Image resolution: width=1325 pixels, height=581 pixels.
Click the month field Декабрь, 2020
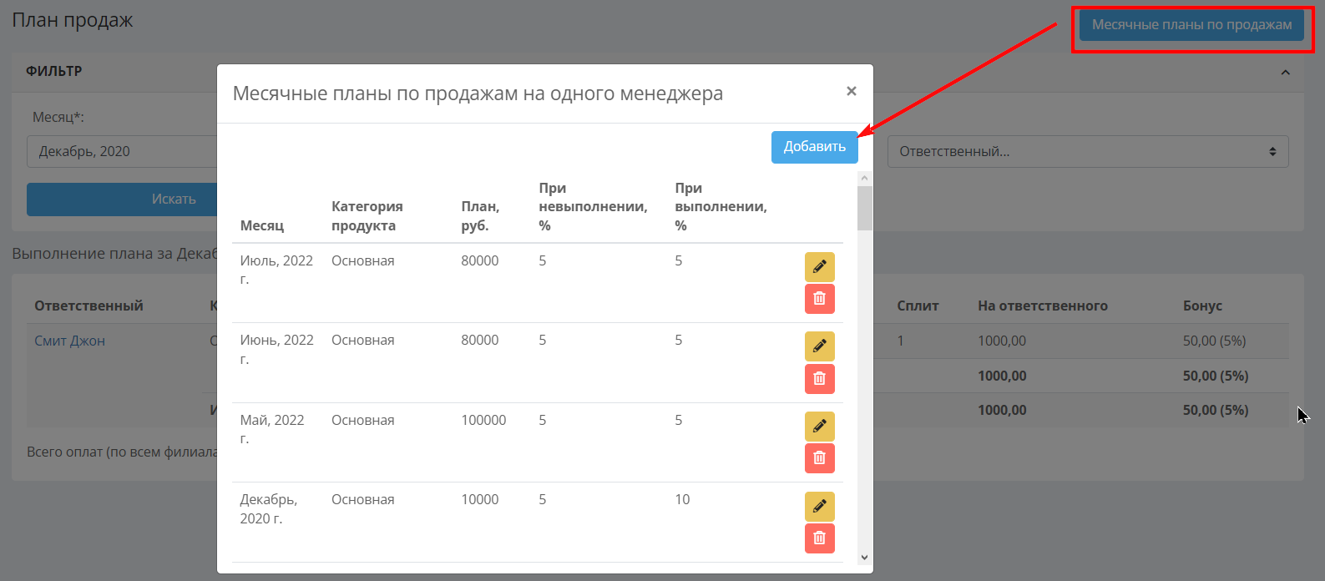coord(122,152)
